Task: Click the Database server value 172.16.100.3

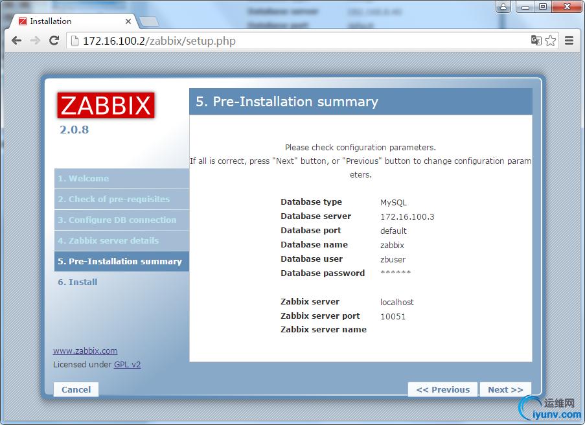Action: tap(407, 217)
